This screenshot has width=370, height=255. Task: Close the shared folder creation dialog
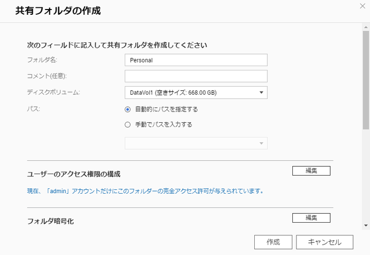[x=363, y=6]
